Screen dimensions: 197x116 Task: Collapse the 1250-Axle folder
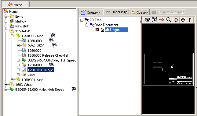6,31
